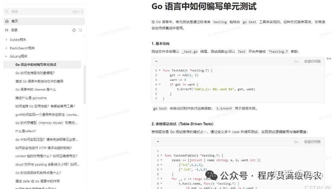Collapse the GoLang相关 category
The height and width of the screenshot is (189, 332).
click(x=6, y=56)
